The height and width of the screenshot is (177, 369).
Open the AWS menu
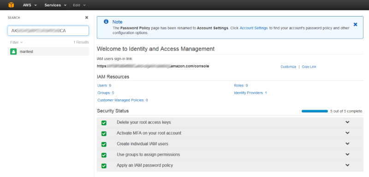click(30, 5)
